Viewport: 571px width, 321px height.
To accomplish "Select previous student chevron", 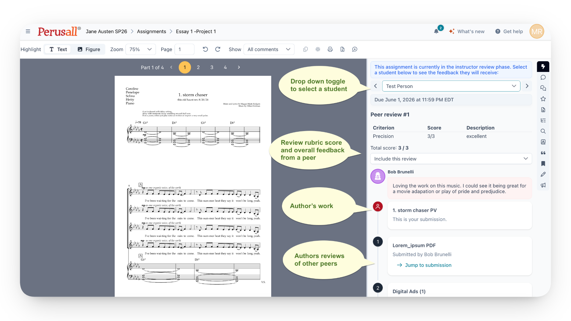I will [376, 86].
